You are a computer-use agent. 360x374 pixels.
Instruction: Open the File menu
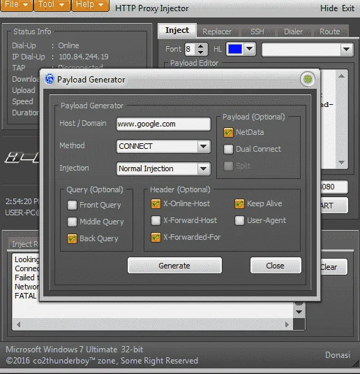pos(17,5)
